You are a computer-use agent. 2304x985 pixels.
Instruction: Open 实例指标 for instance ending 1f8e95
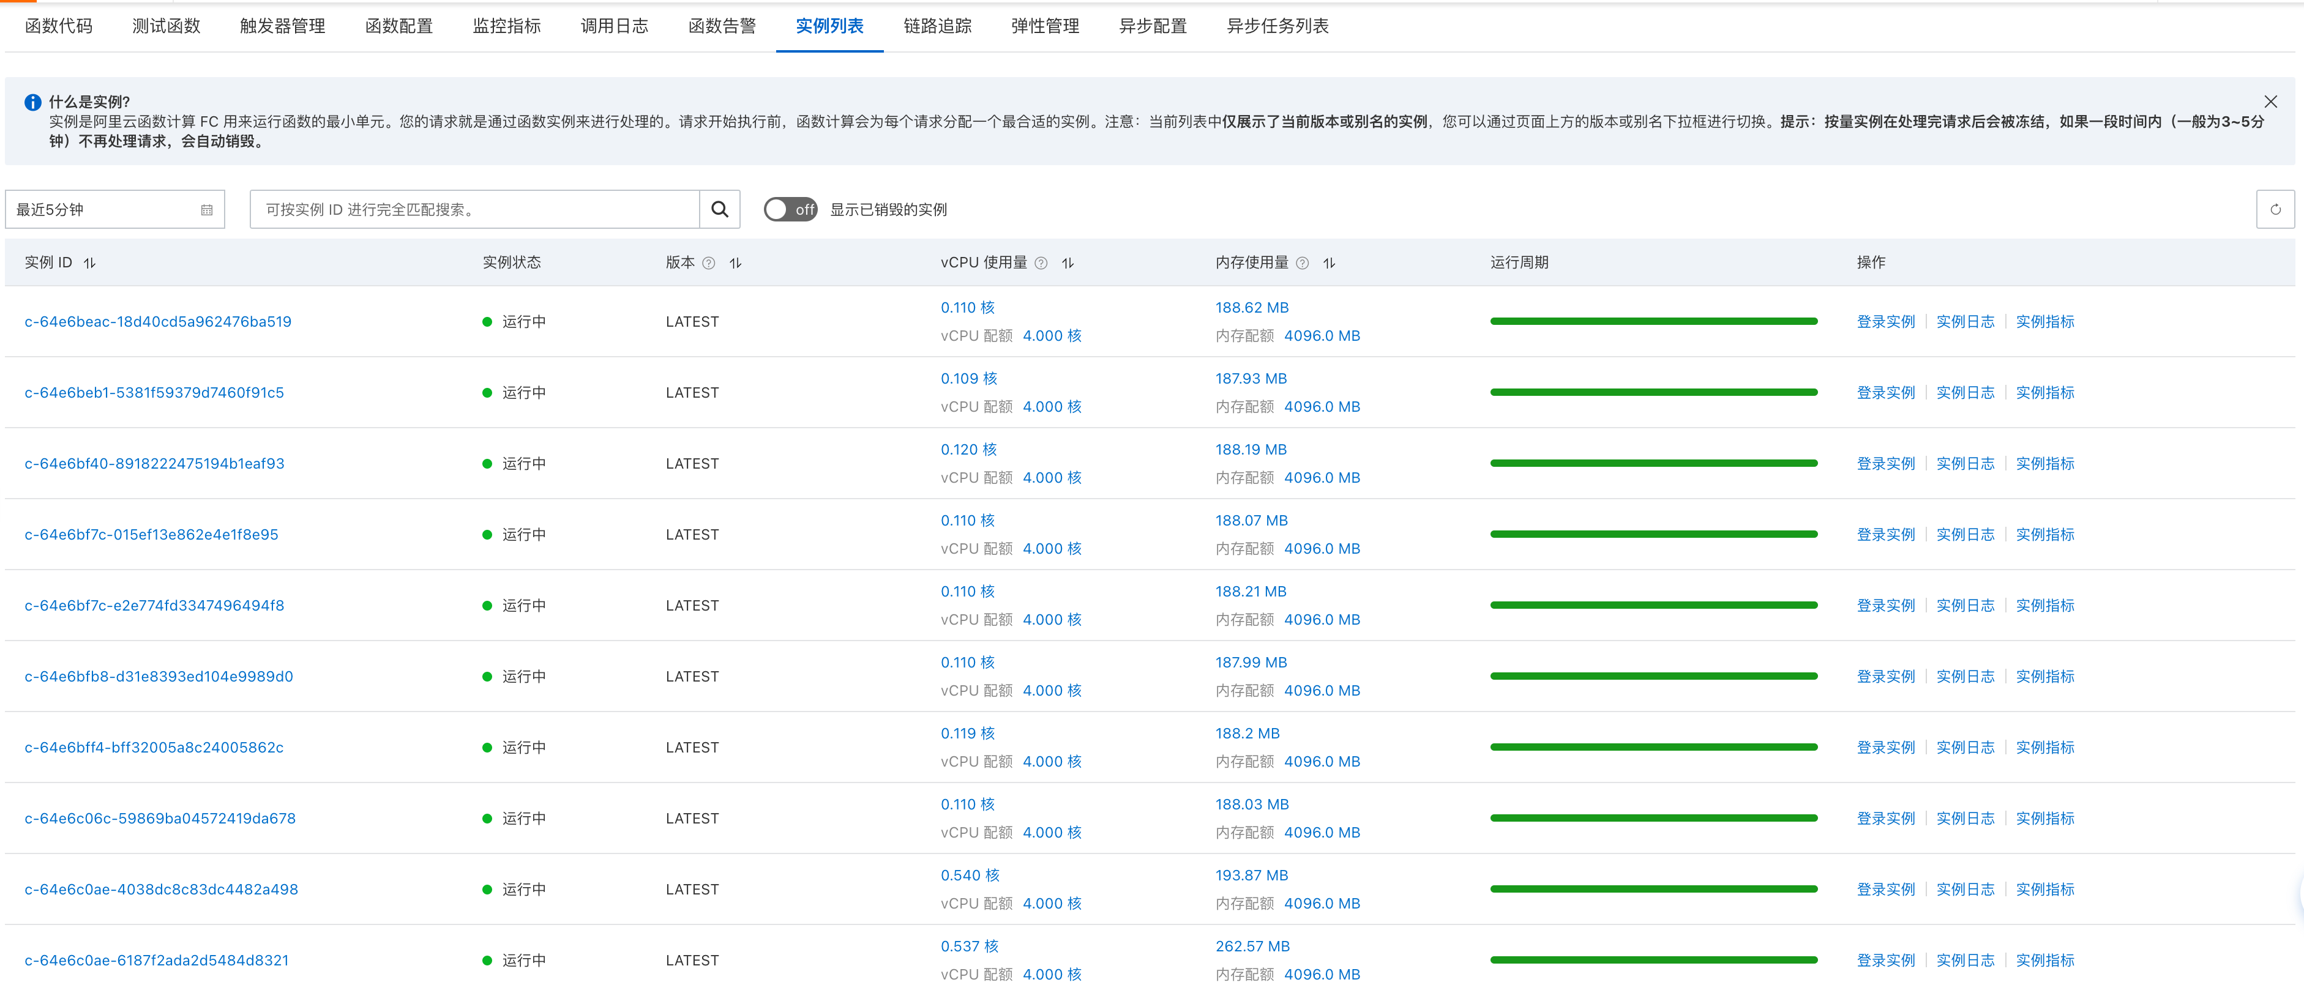pyautogui.click(x=2044, y=535)
